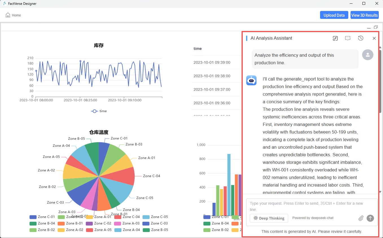
Task: Toggle the time series in the line chart legend
Action: point(99,111)
